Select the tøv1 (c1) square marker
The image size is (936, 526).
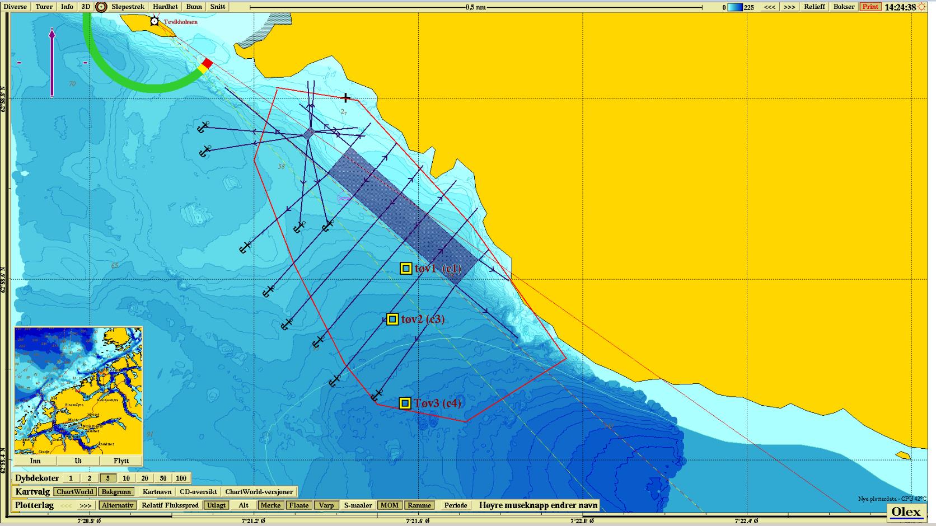(x=406, y=269)
